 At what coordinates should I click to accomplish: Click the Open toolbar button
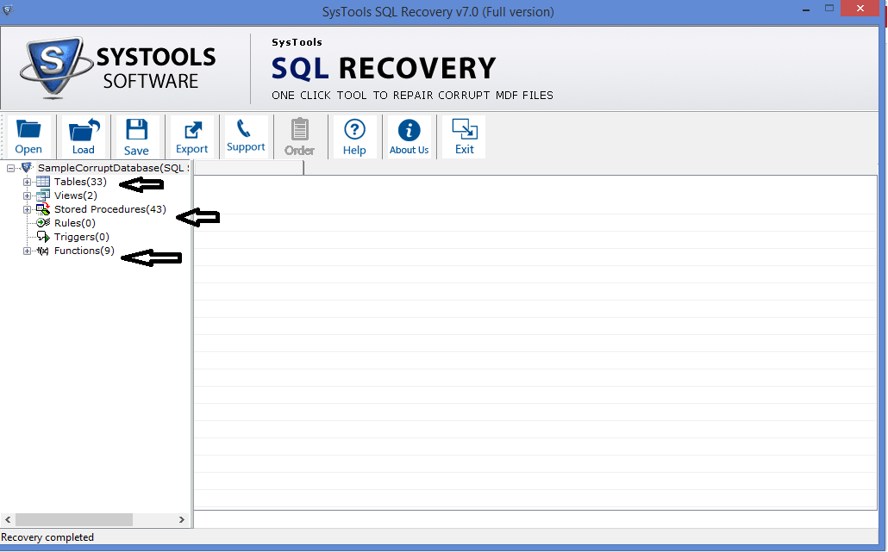pos(28,136)
